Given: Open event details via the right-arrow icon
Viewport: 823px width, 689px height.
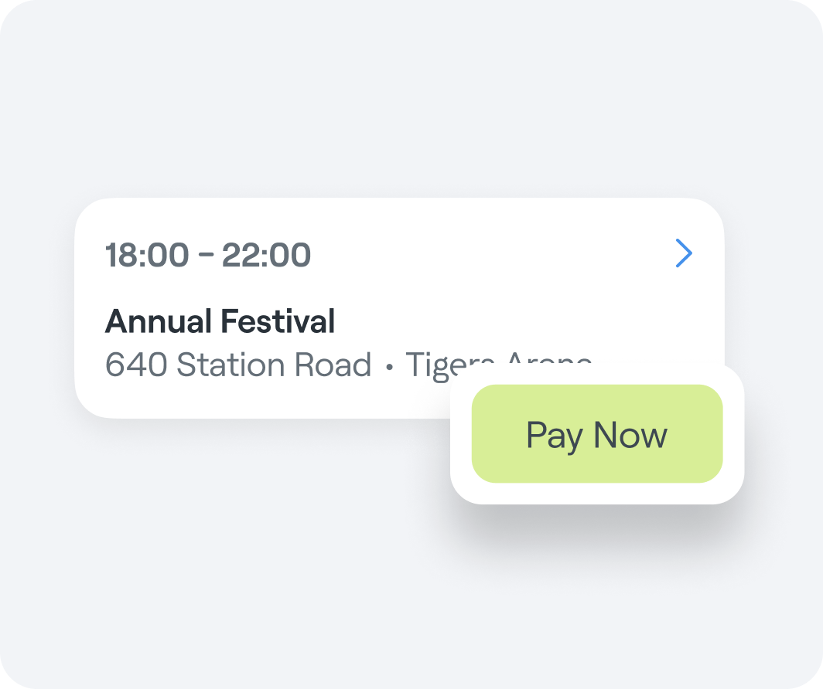Looking at the screenshot, I should (684, 253).
